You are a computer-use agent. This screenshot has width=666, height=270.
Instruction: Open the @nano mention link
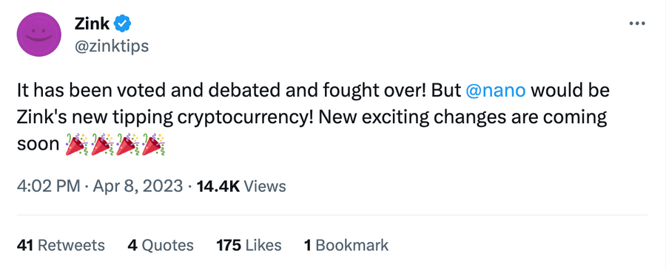coord(496,91)
